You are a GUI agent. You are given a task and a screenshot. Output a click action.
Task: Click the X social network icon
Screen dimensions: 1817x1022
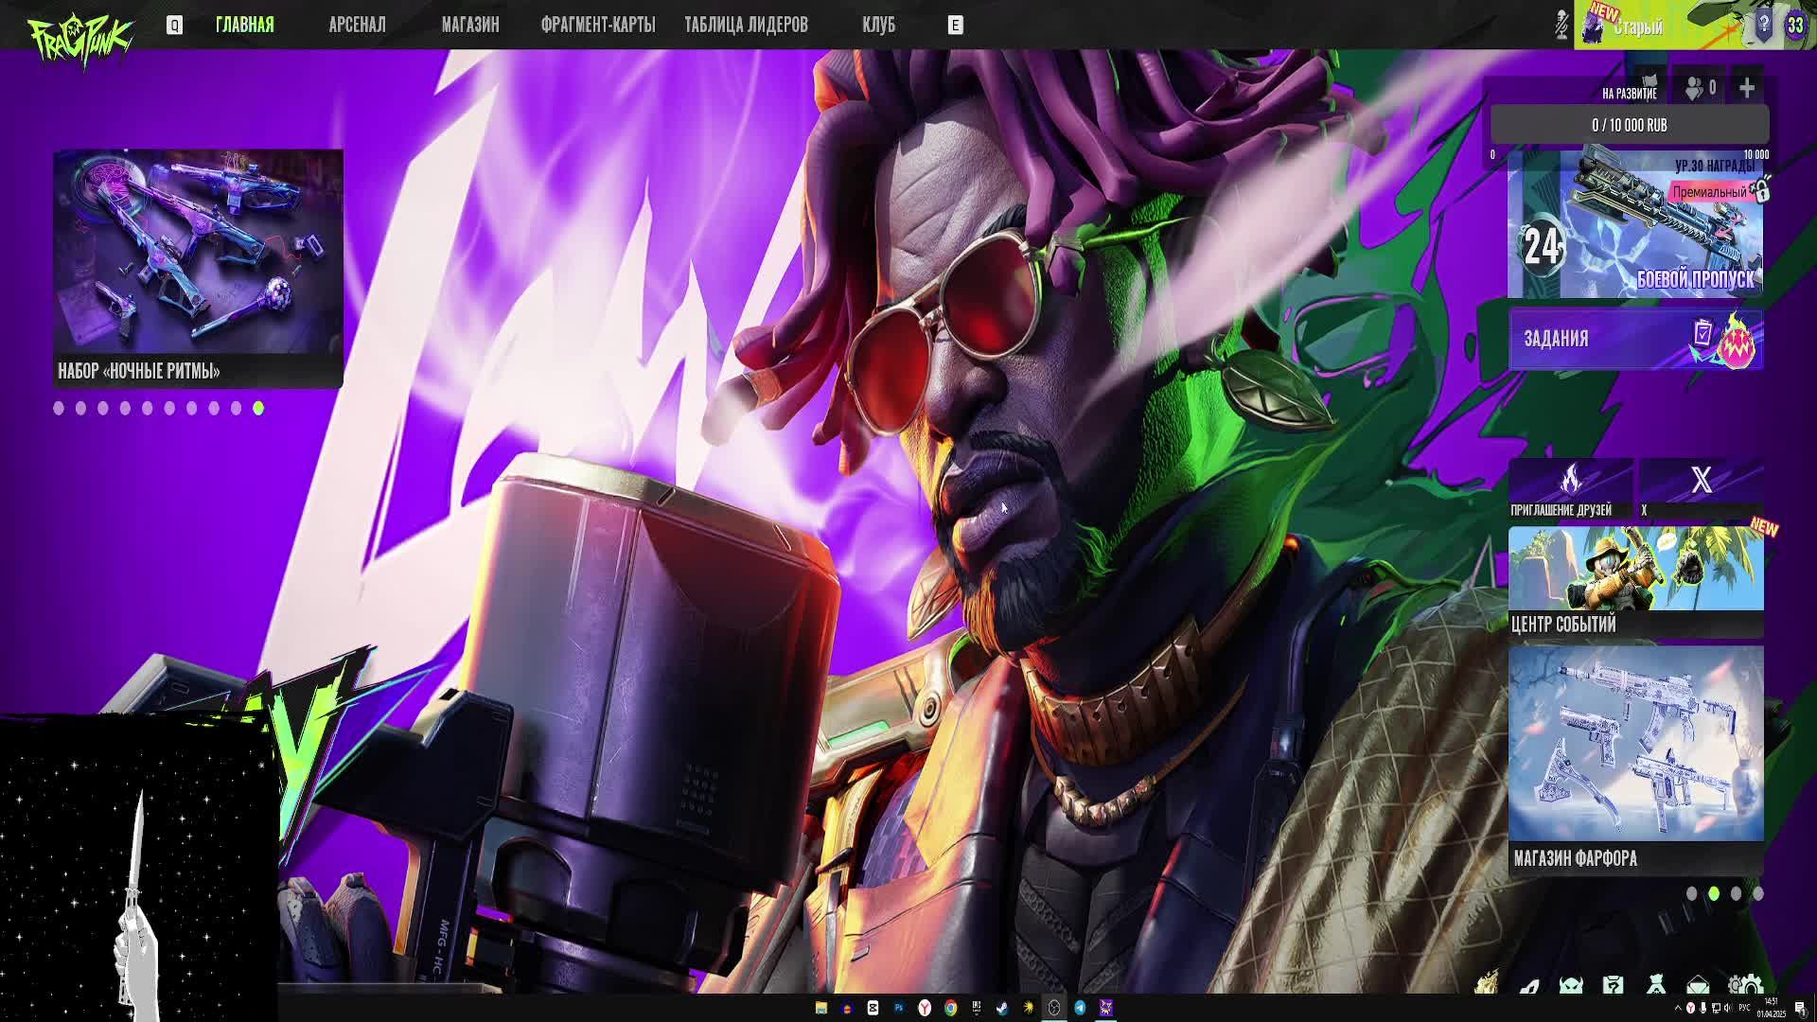[x=1701, y=481]
